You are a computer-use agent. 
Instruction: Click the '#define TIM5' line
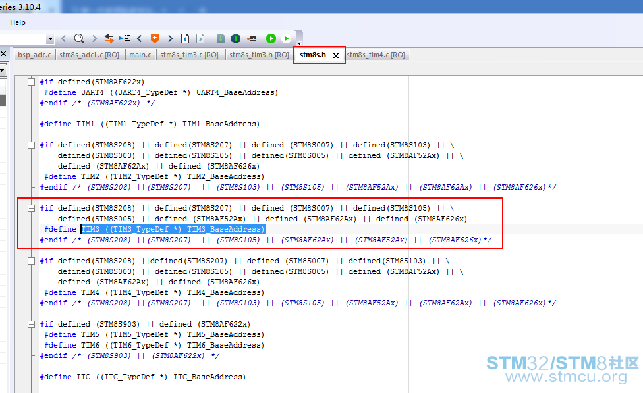pos(154,335)
